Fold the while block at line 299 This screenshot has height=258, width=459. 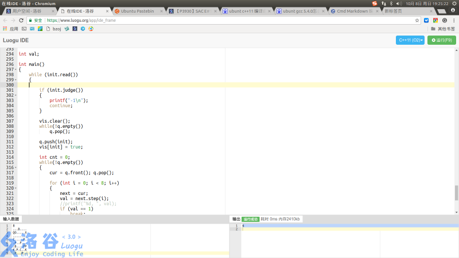[x=15, y=80]
